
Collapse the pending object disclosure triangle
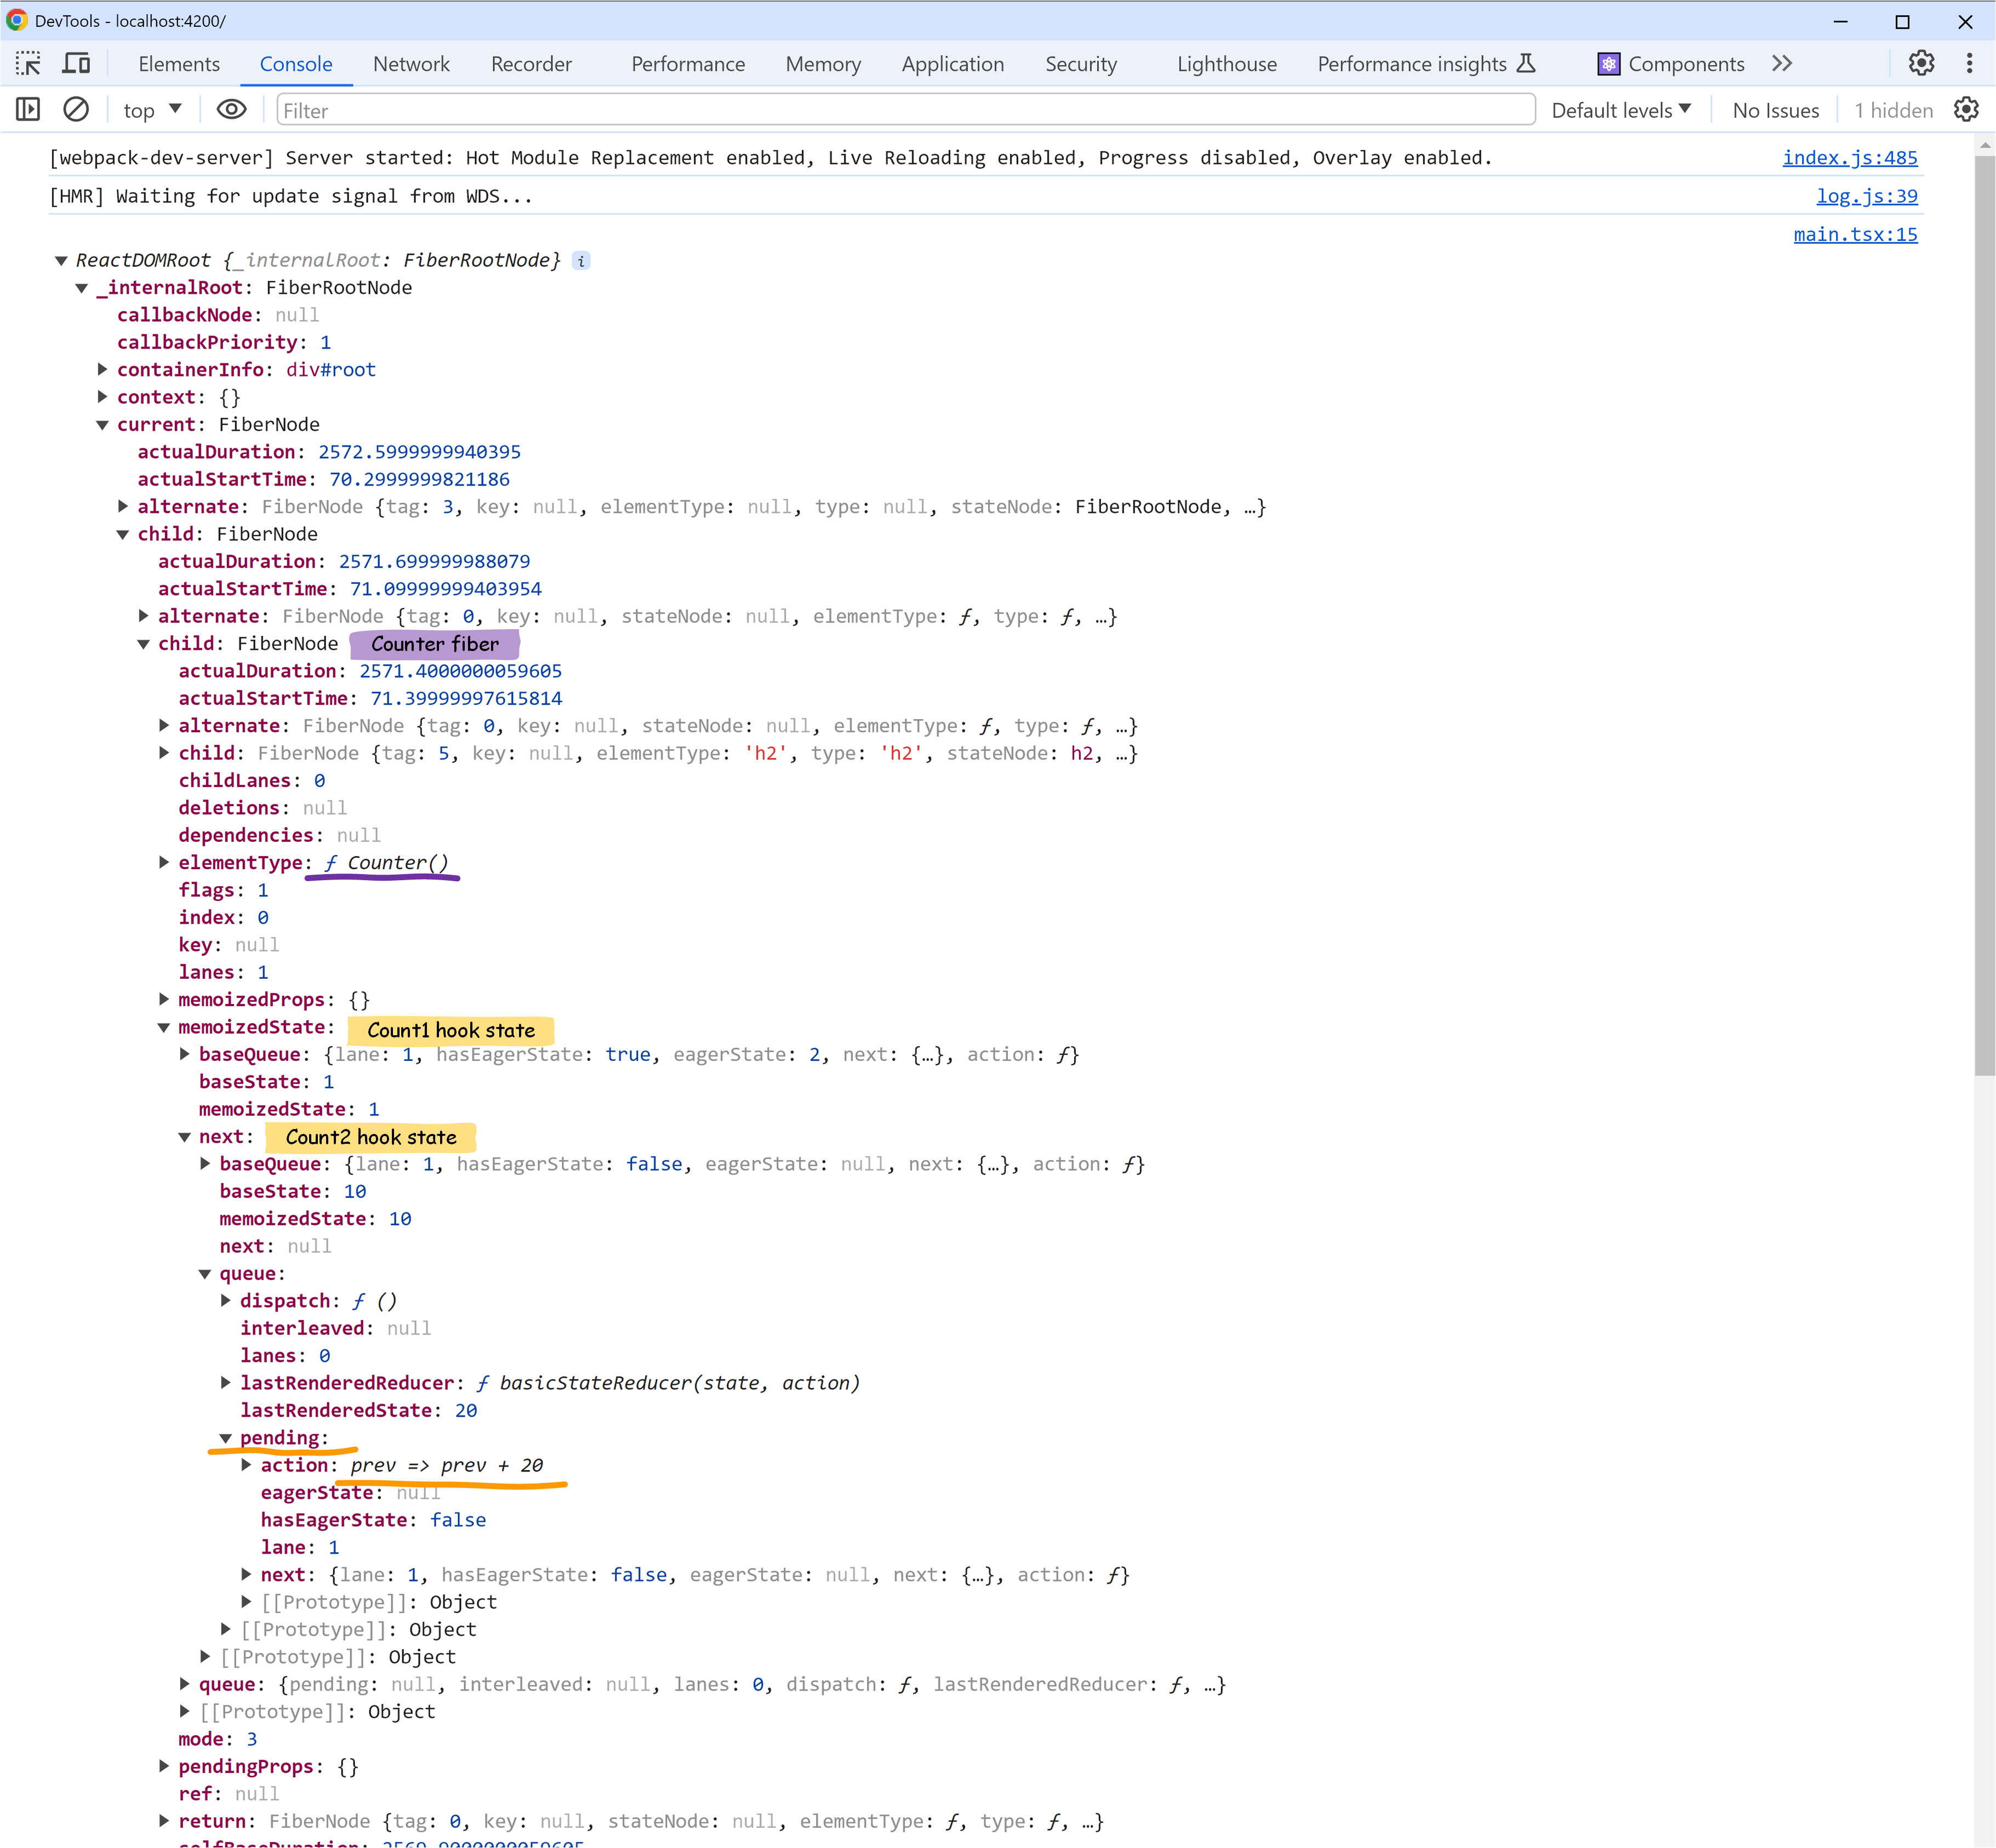coord(226,1438)
